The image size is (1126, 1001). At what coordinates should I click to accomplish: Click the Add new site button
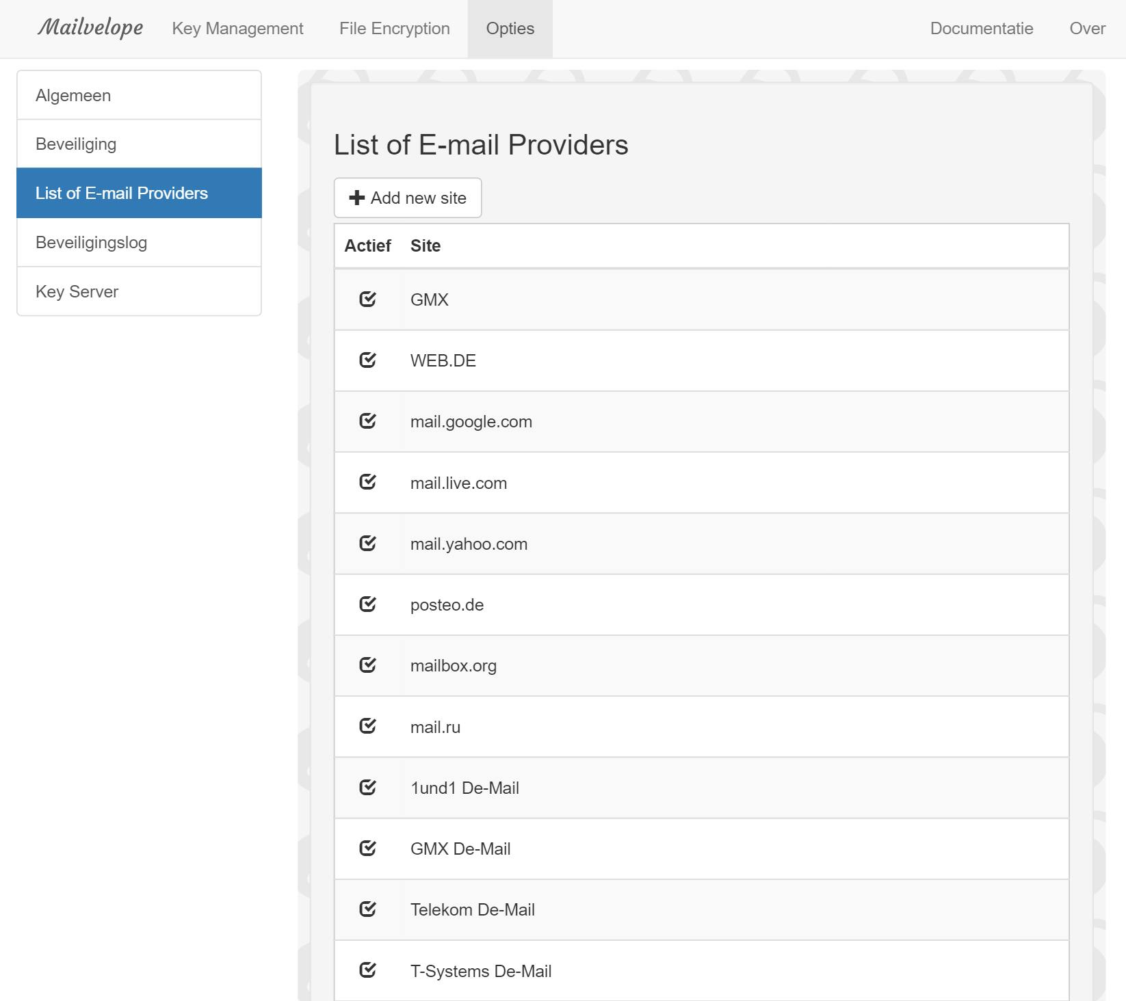[x=408, y=198]
